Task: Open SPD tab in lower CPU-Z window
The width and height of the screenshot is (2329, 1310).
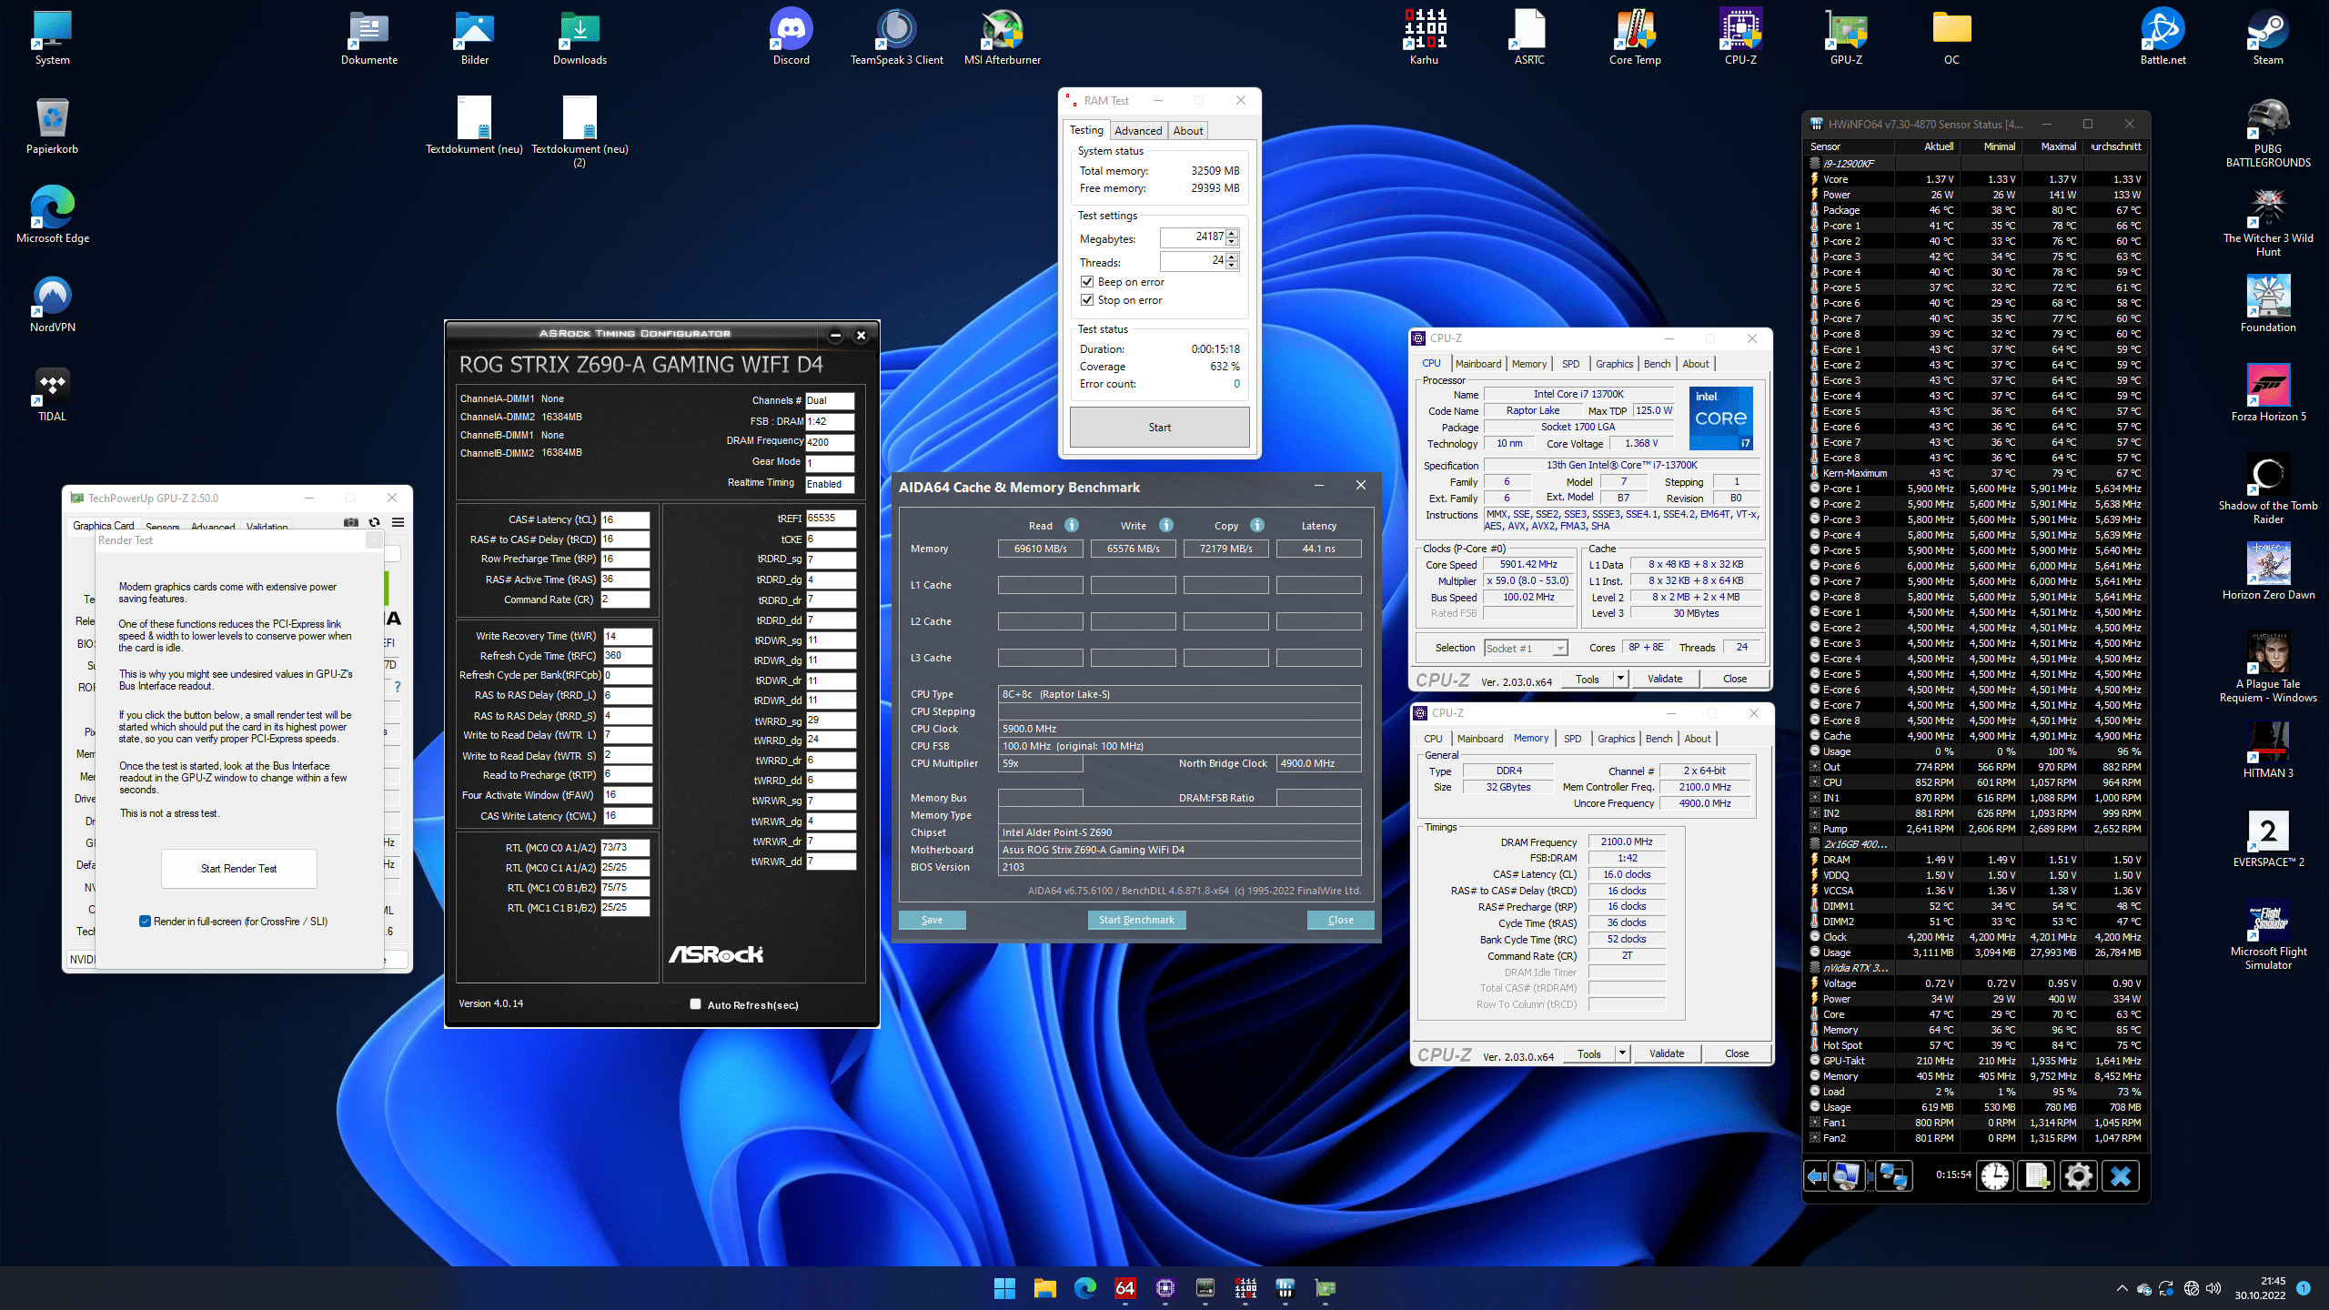Action: (1573, 739)
